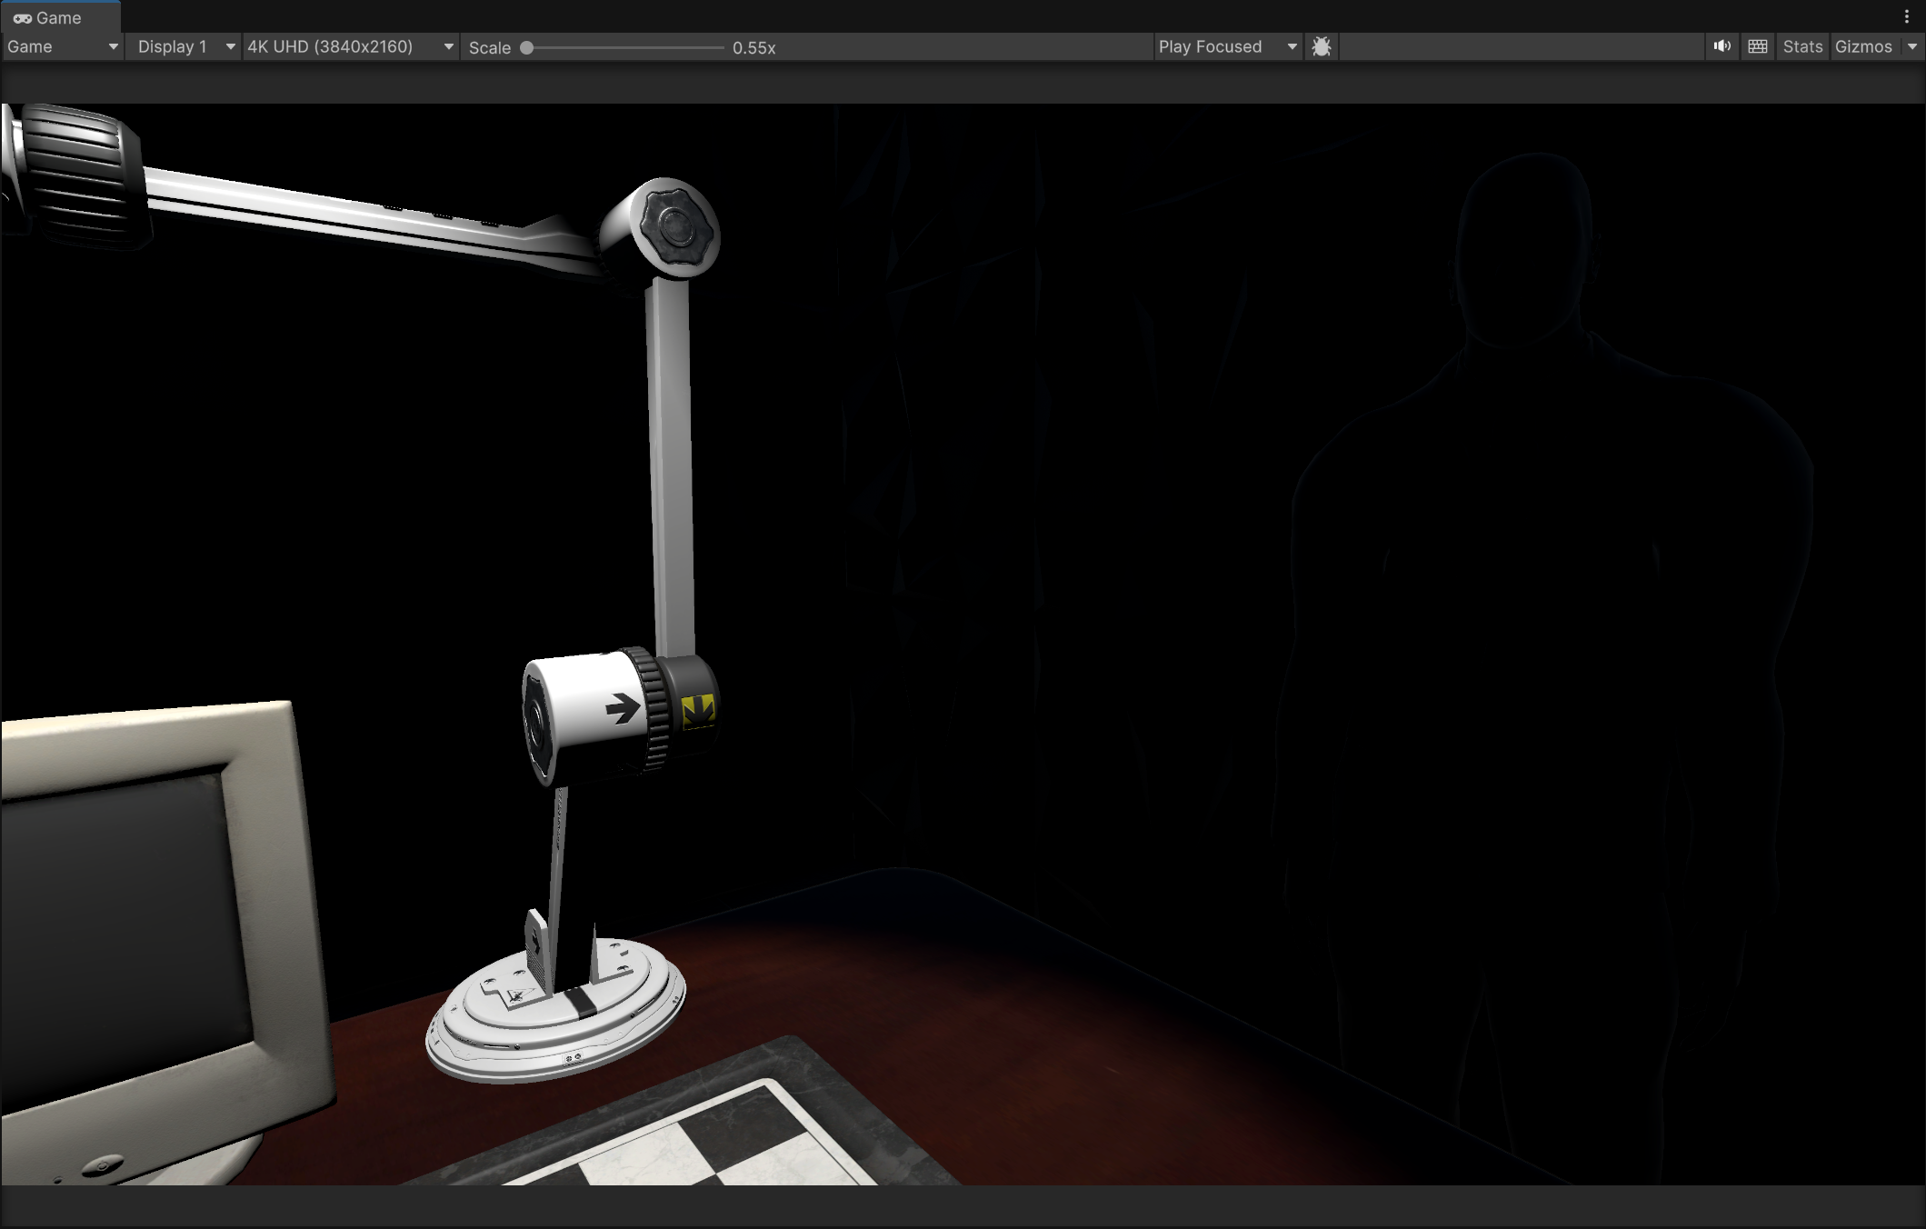Mute audio with the speaker icon

[x=1721, y=46]
